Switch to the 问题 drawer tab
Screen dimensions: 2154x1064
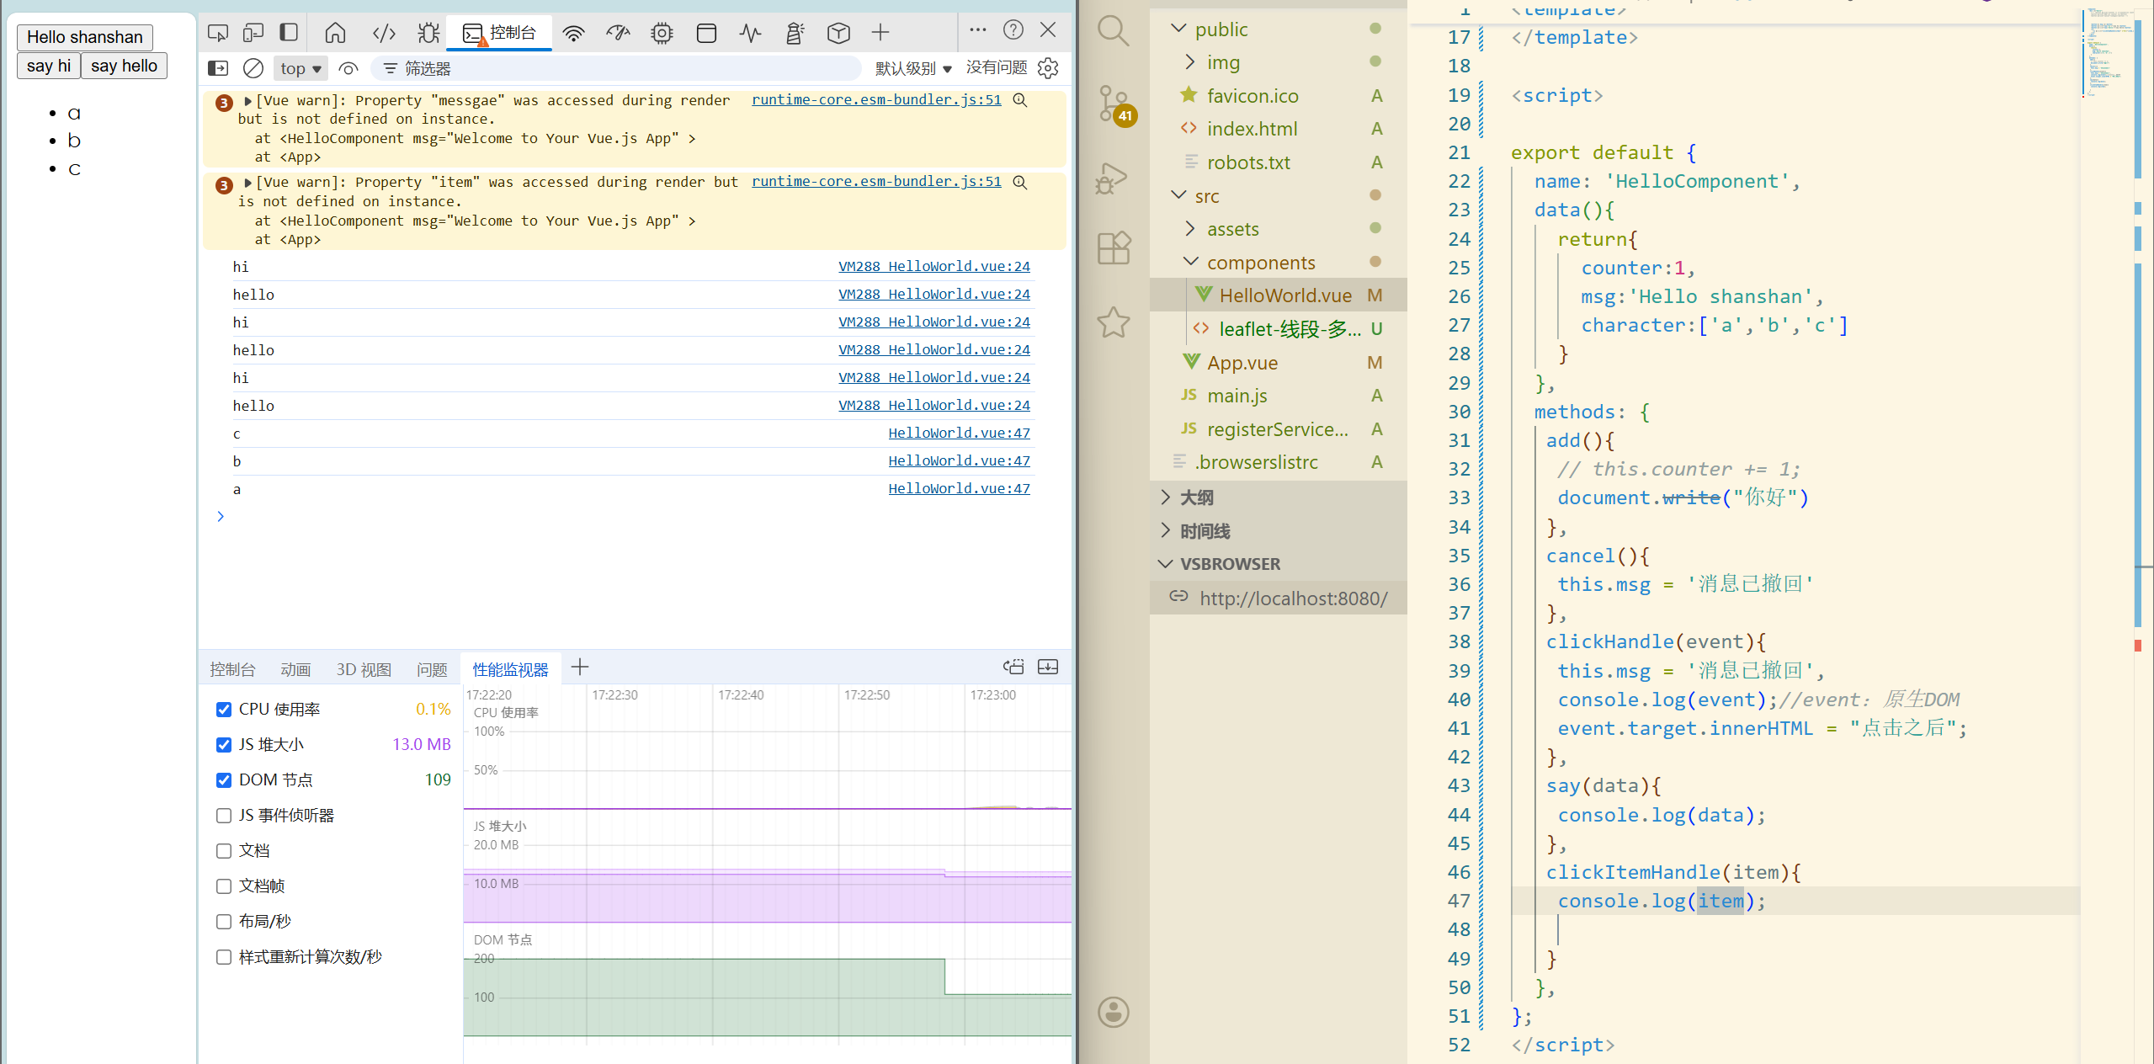point(432,669)
